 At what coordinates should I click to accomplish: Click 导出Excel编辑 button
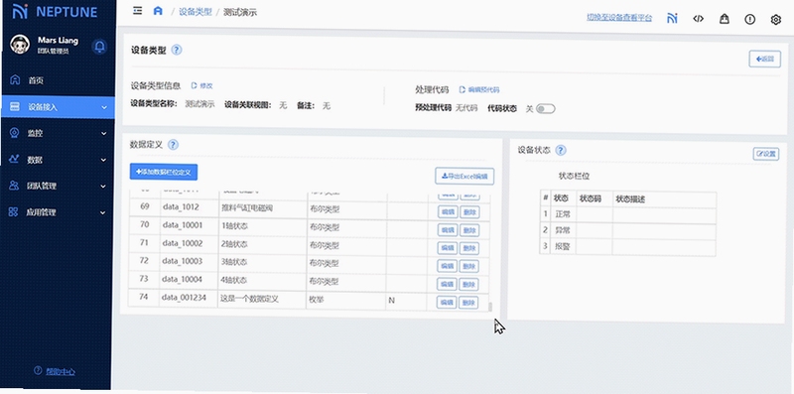(464, 177)
